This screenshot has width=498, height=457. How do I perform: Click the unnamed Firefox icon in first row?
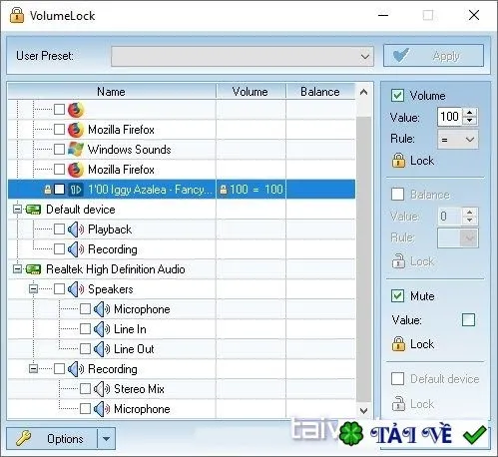[76, 110]
